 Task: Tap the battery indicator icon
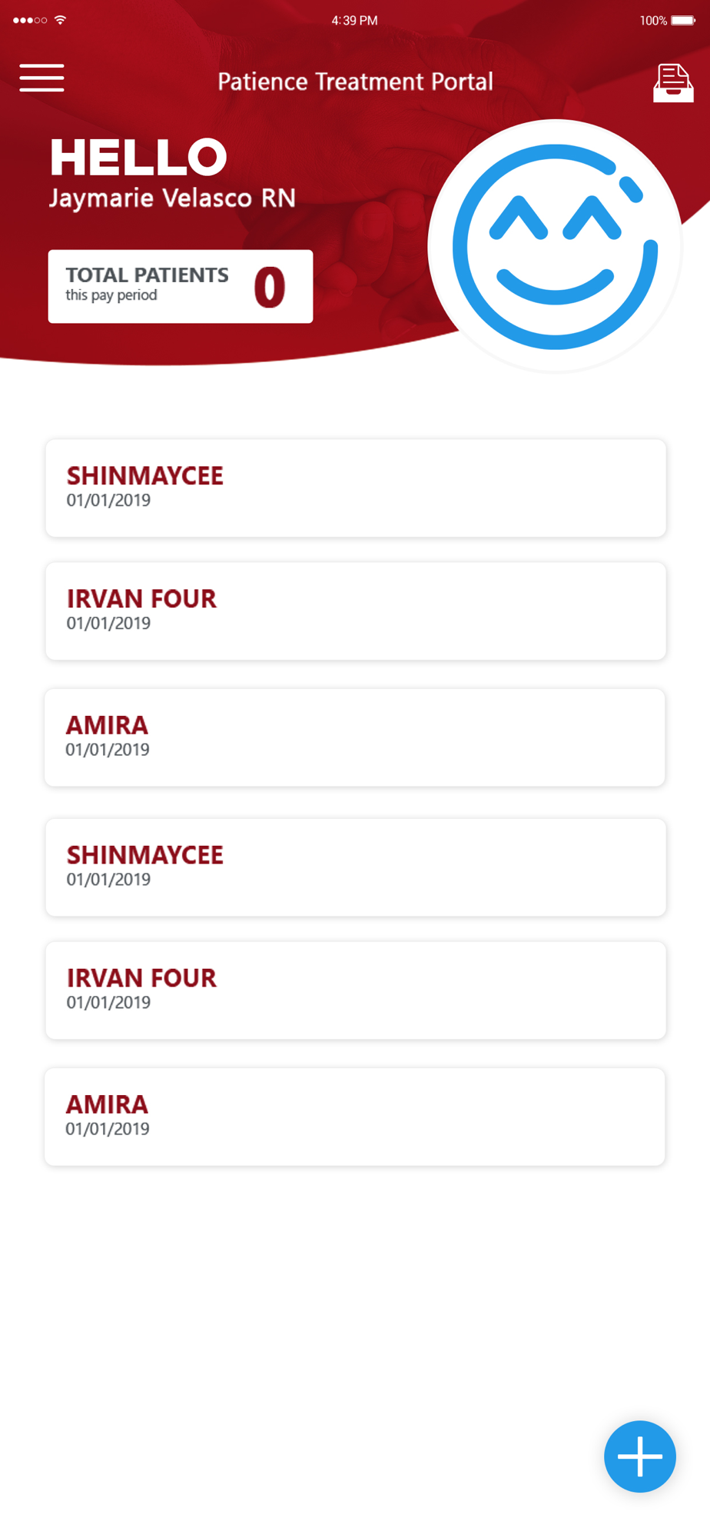click(x=683, y=21)
